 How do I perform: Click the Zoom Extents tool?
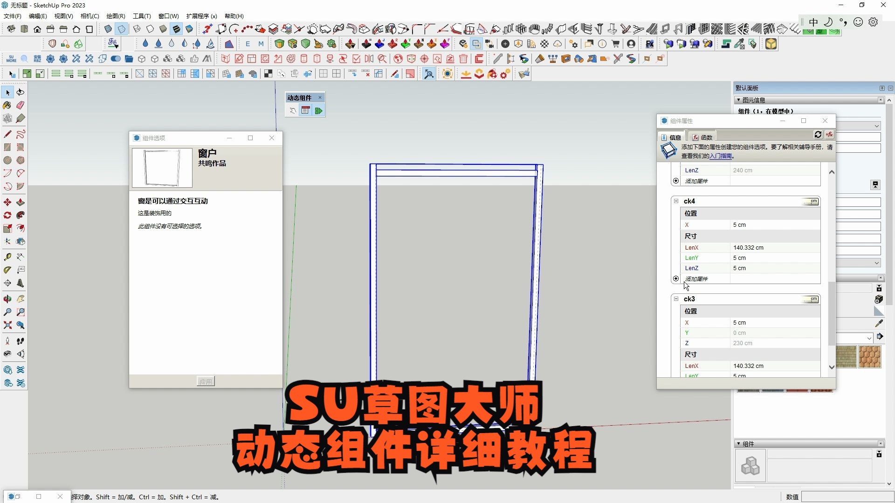[x=7, y=325]
